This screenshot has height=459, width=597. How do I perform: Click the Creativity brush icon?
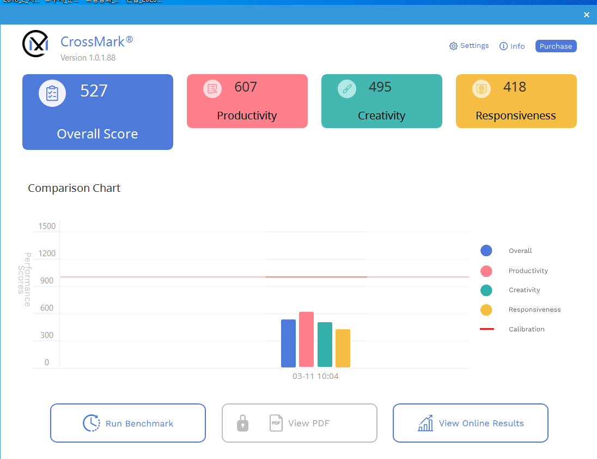click(347, 89)
